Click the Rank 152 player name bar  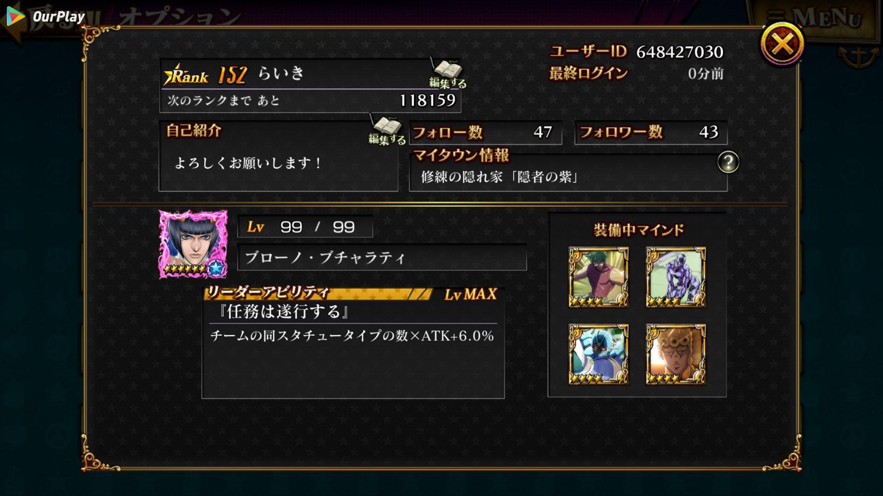point(310,74)
